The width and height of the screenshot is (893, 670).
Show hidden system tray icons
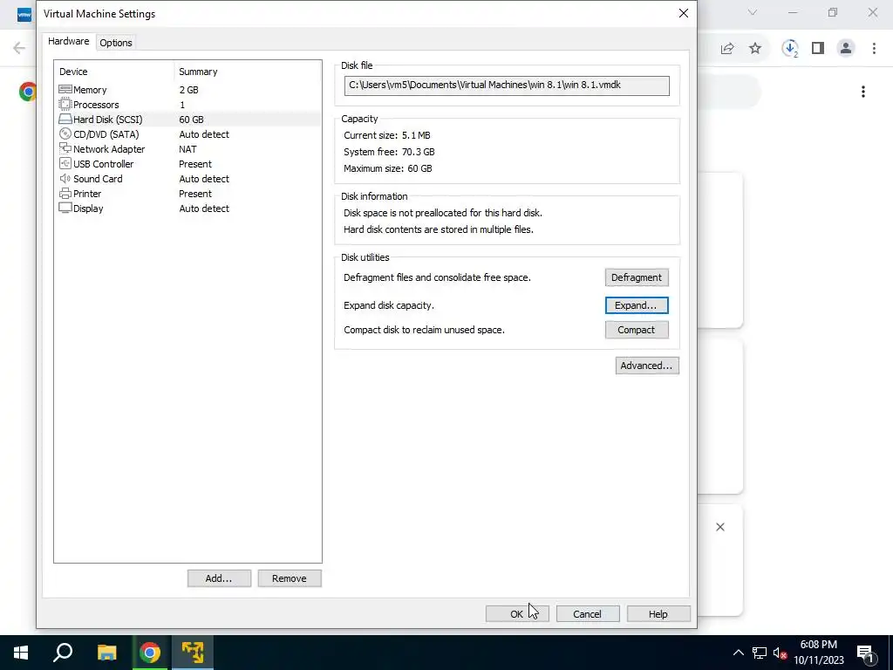click(x=738, y=653)
